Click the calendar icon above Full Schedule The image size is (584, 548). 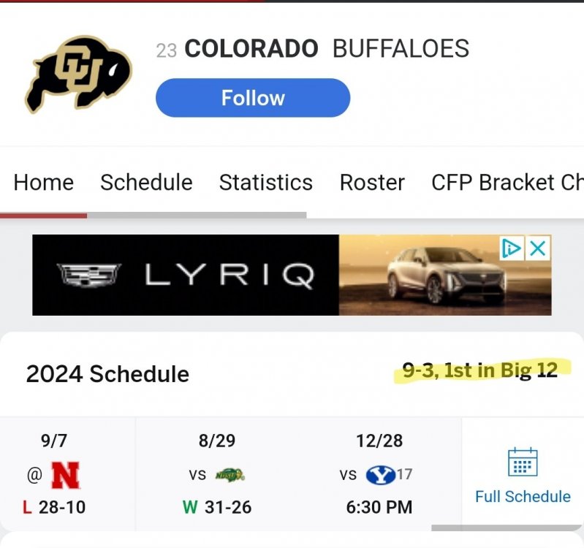523,463
